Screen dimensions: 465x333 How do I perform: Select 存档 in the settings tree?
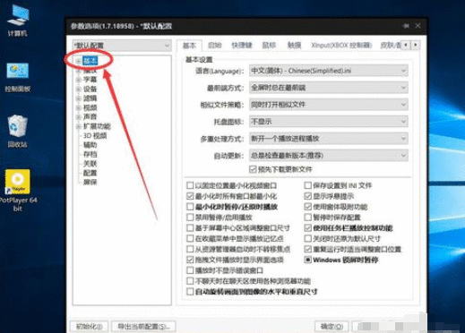(90, 154)
